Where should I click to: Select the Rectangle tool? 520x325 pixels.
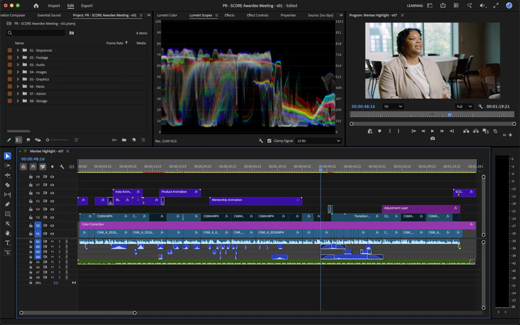click(7, 214)
